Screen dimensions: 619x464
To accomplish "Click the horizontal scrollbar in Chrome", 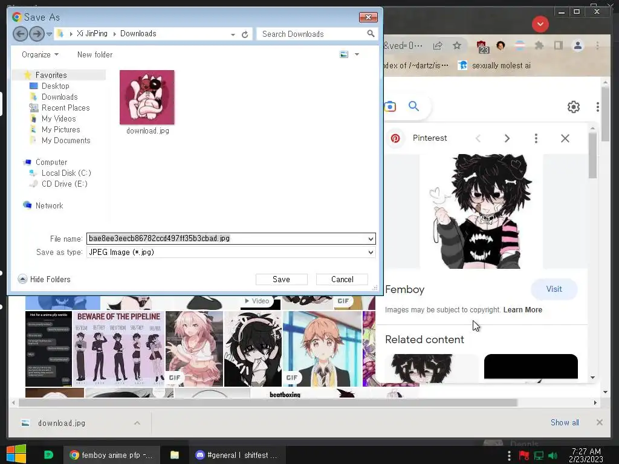I will click(x=268, y=402).
